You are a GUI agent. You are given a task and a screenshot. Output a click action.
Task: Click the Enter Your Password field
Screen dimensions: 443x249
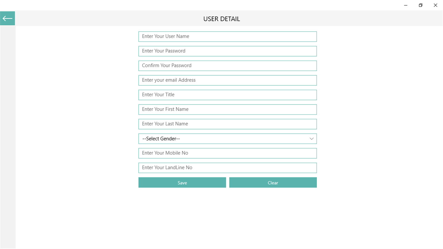point(227,51)
